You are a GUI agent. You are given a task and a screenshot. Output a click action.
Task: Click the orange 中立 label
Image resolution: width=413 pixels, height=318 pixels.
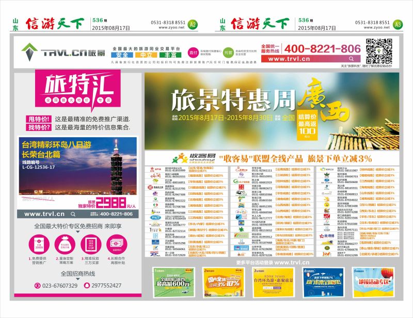(x=146, y=55)
